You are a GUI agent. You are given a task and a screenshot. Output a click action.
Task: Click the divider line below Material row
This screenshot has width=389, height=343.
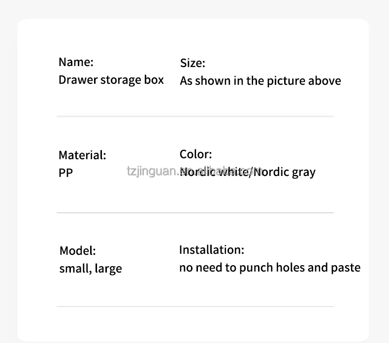(x=195, y=212)
